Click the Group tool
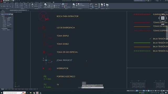Screen dimensions: 168x94 click(x=91, y=5)
